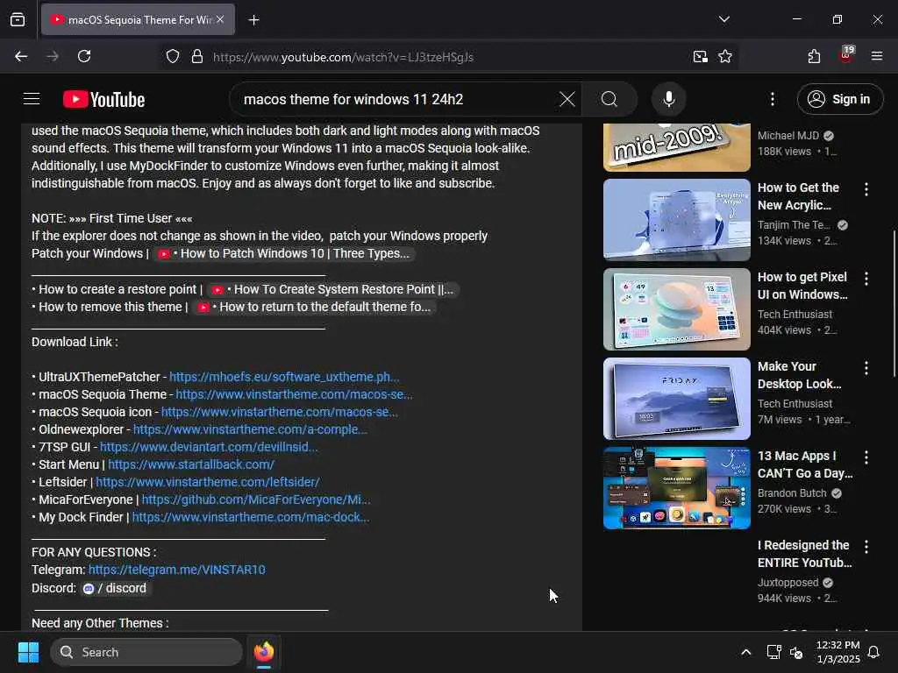898x673 pixels.
Task: Open the notification bell in taskbar
Action: click(874, 652)
